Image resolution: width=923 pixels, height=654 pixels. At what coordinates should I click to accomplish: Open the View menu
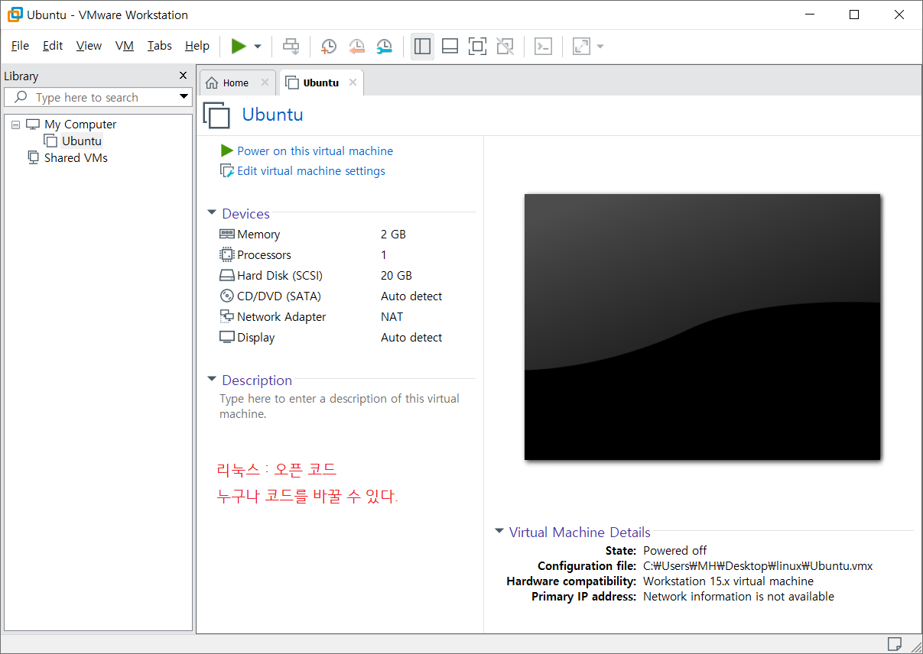[89, 46]
